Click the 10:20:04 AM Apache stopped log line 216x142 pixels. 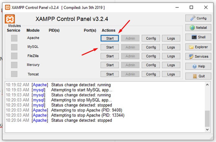[59, 120]
